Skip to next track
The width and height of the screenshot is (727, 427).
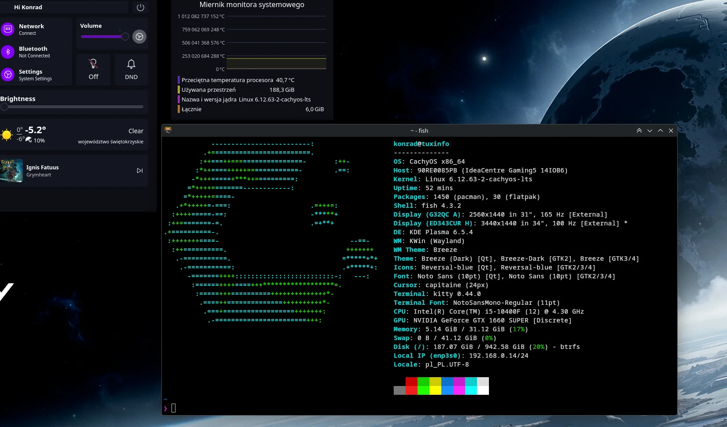coord(140,171)
